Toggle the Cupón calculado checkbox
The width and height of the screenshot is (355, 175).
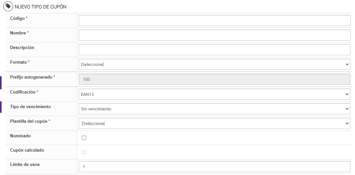coord(84,152)
